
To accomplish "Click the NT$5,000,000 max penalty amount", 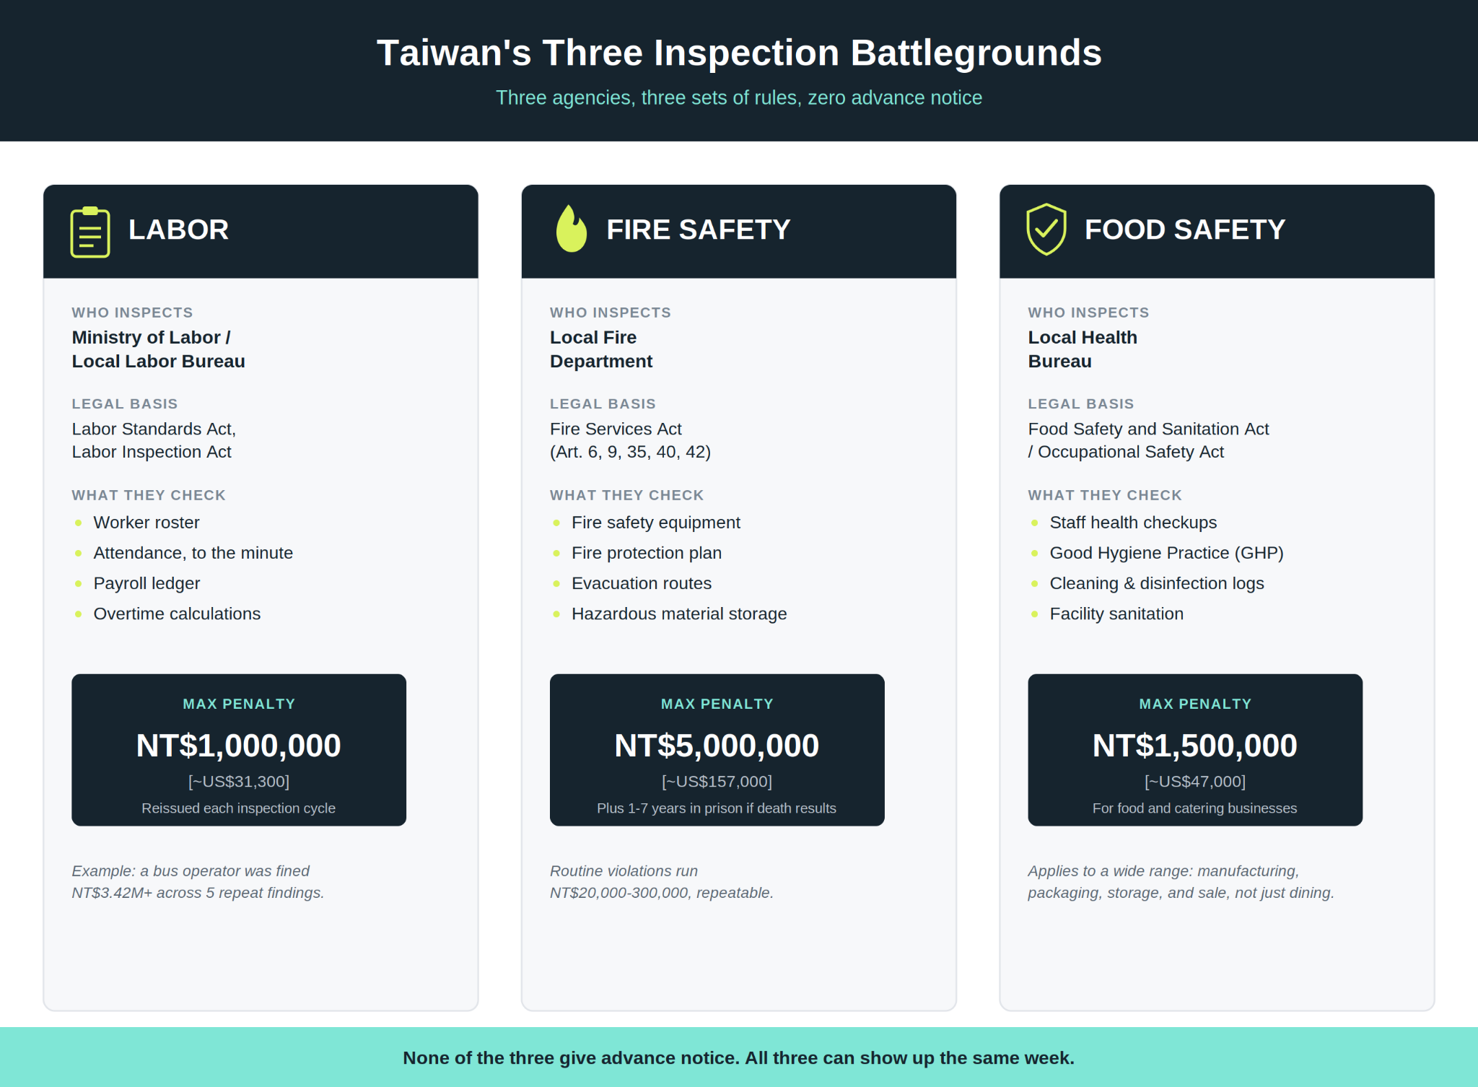I will coord(717,746).
